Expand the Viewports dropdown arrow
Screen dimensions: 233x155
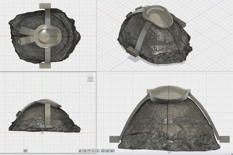point(114,151)
